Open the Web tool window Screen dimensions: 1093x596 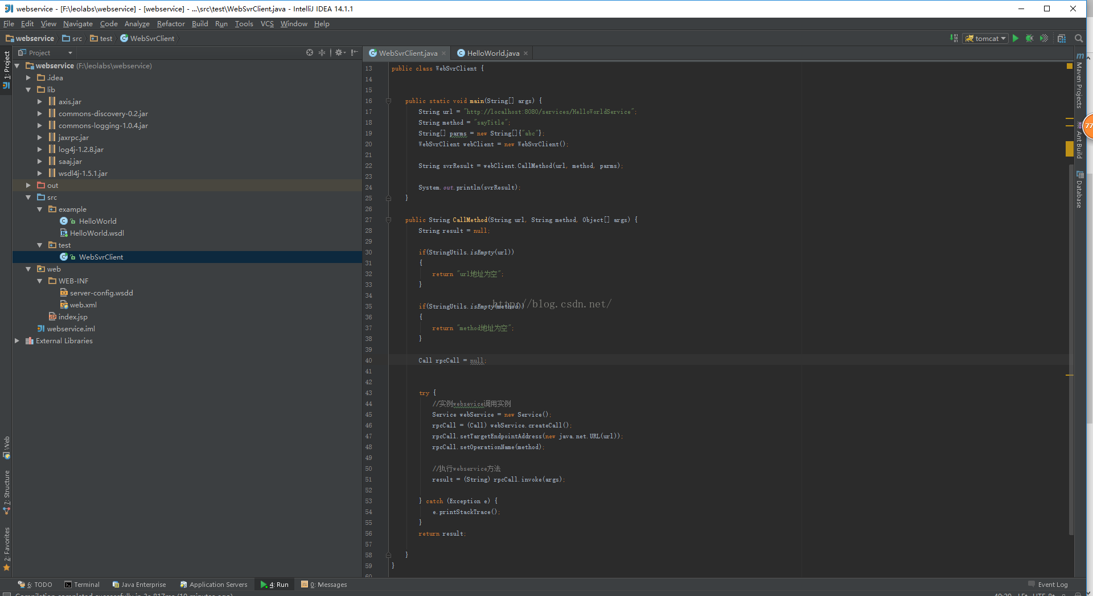7,447
